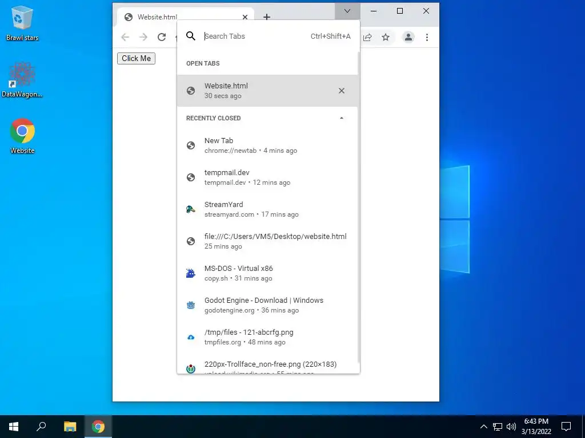The height and width of the screenshot is (438, 585).
Task: Select the DataWagon desktop shortcut
Action: pyautogui.click(x=22, y=80)
